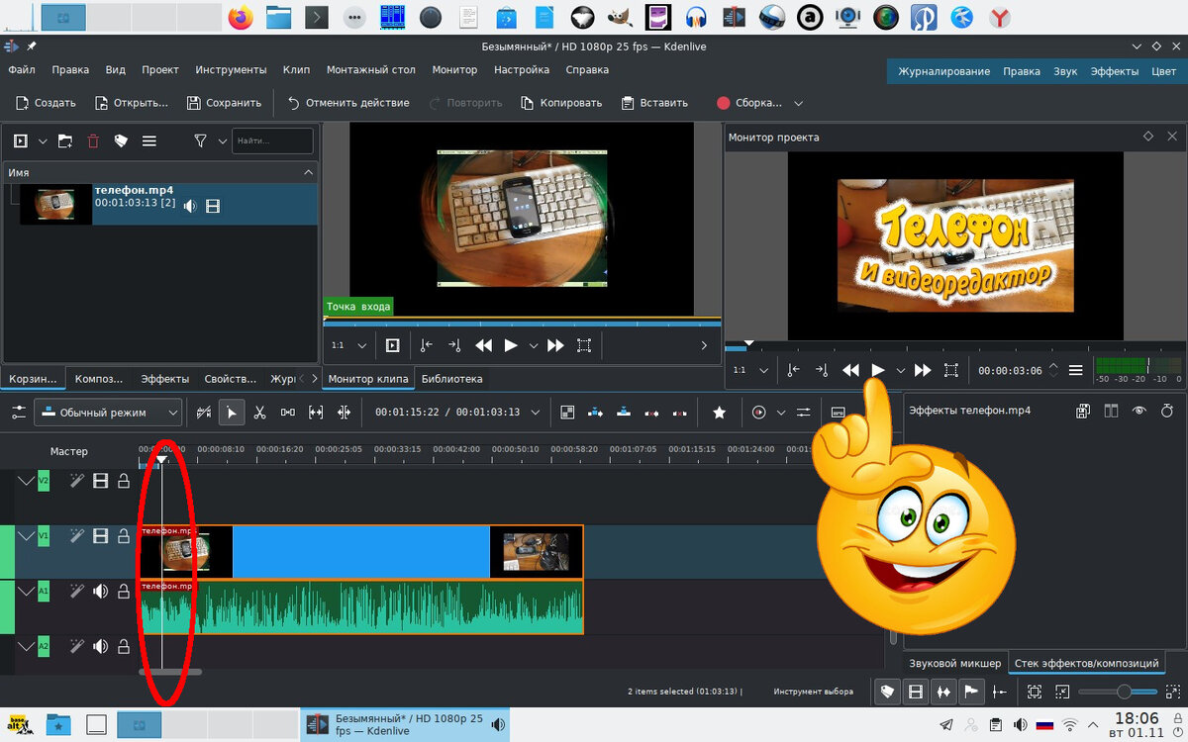Click the split compare icon in effects panel
Screen dimensions: 1188x742
(x=1111, y=411)
